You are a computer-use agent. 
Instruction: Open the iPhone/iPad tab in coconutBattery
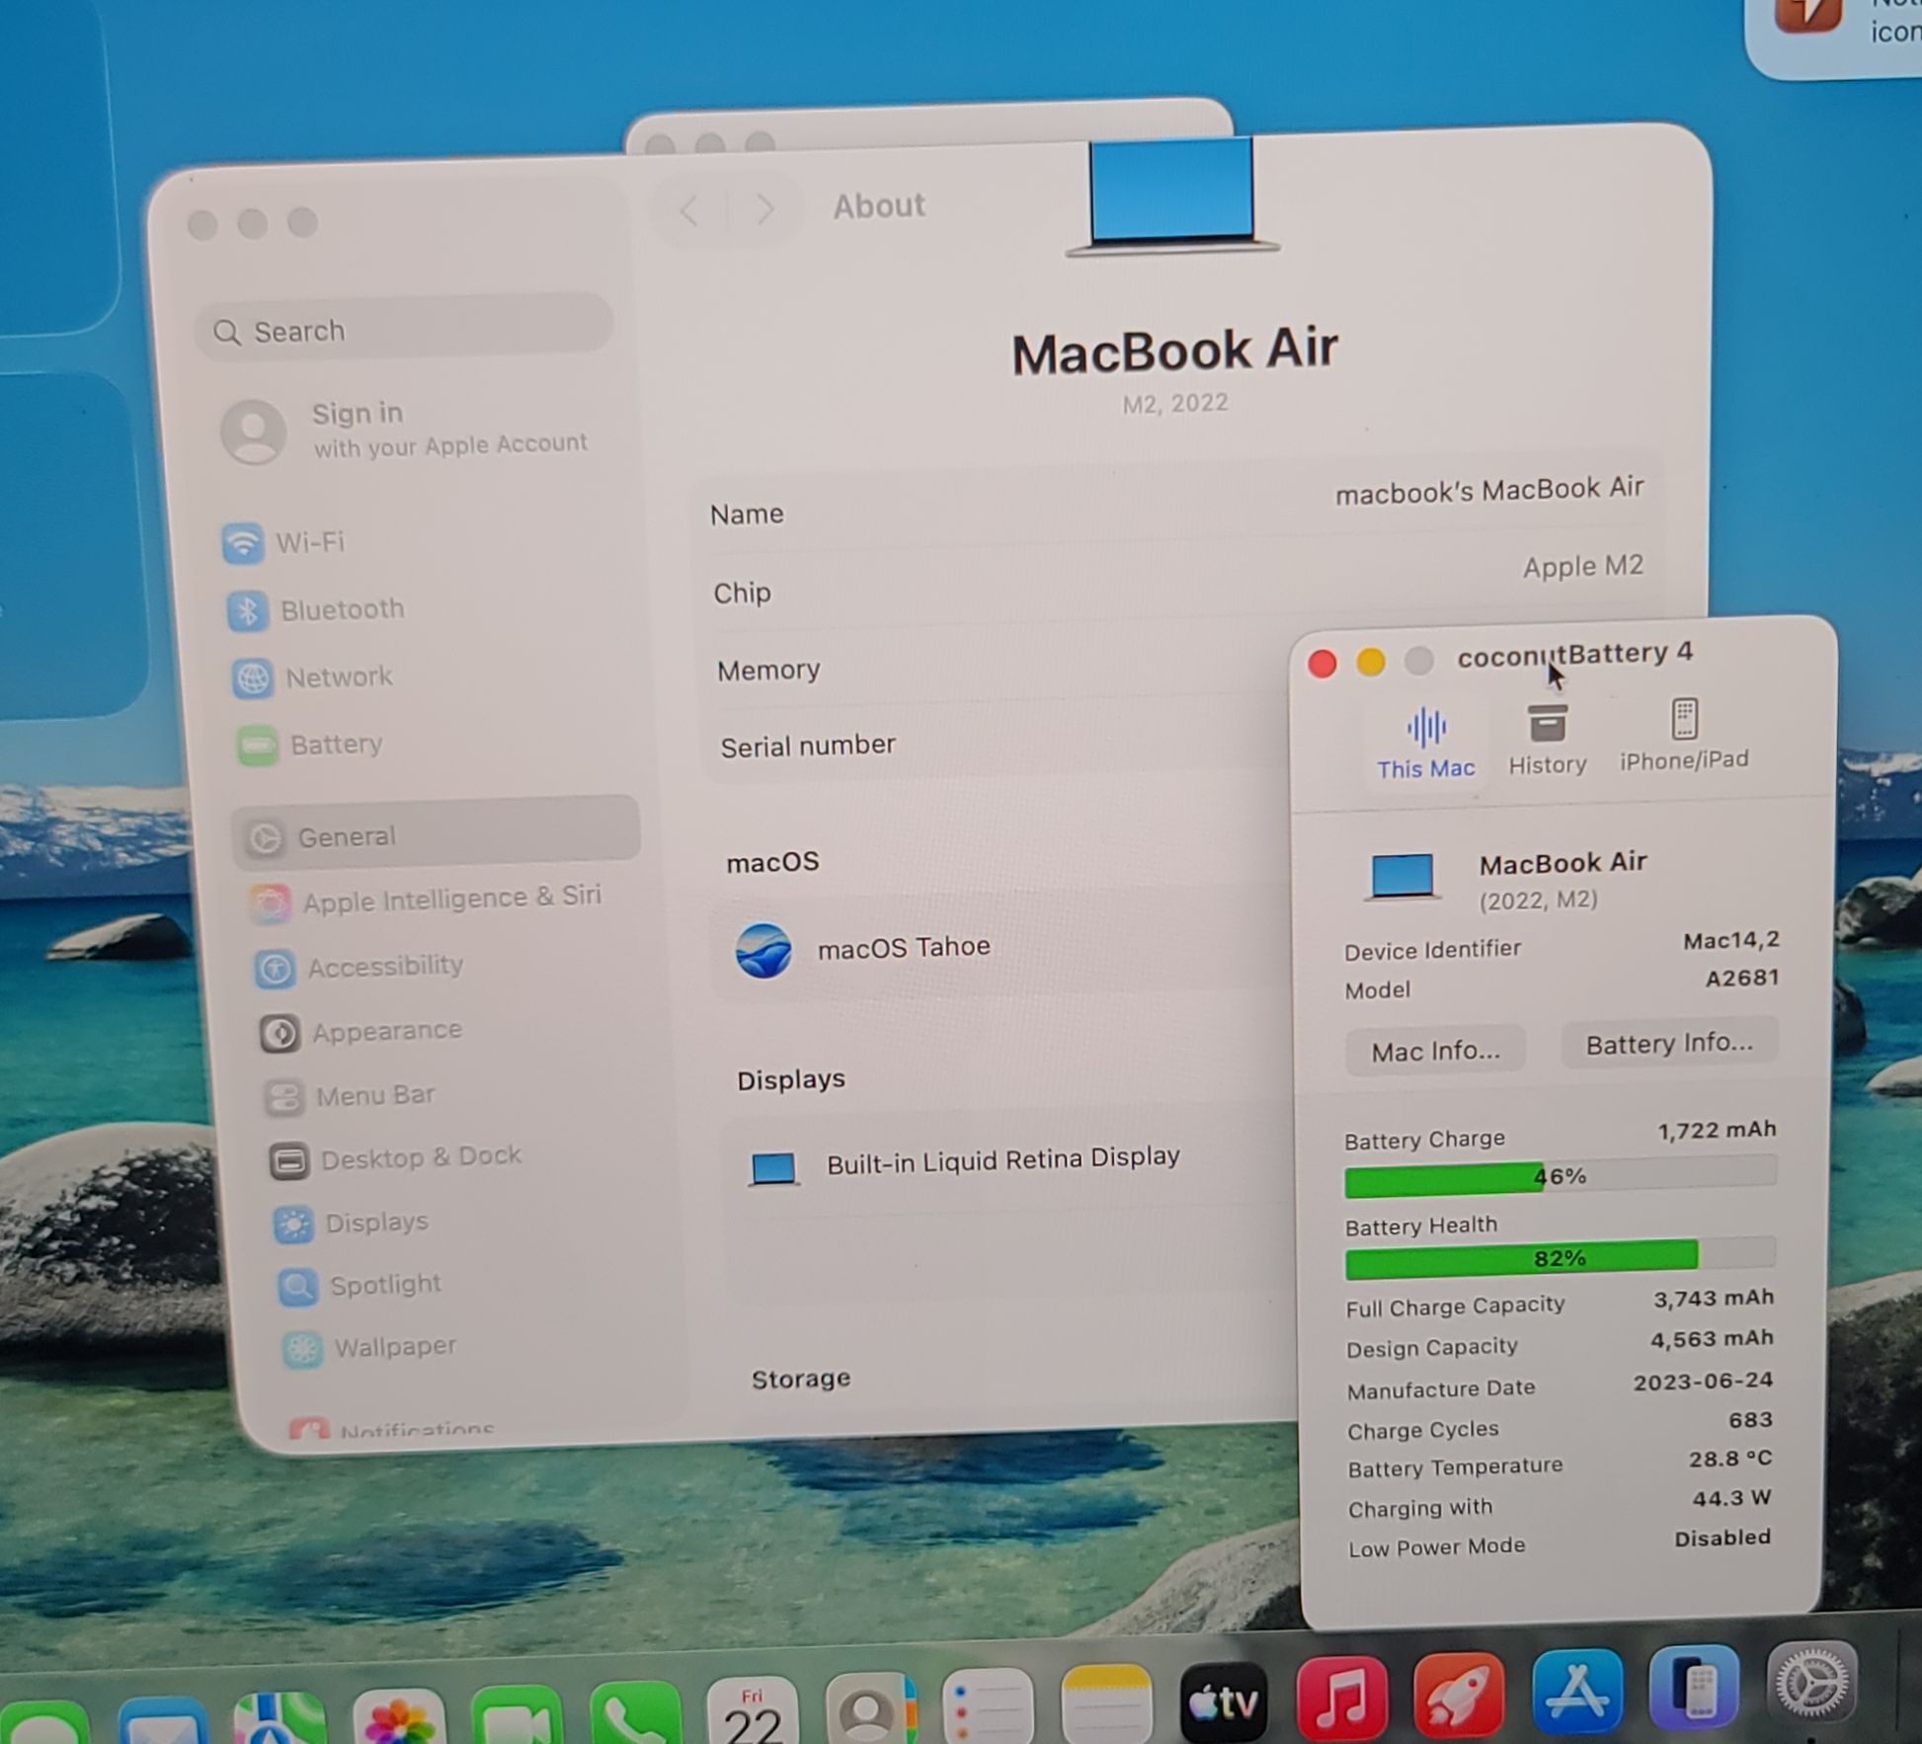tap(1683, 735)
